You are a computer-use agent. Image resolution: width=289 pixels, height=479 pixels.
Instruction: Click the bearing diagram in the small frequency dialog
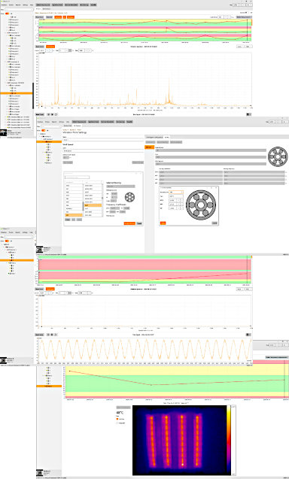(x=201, y=205)
